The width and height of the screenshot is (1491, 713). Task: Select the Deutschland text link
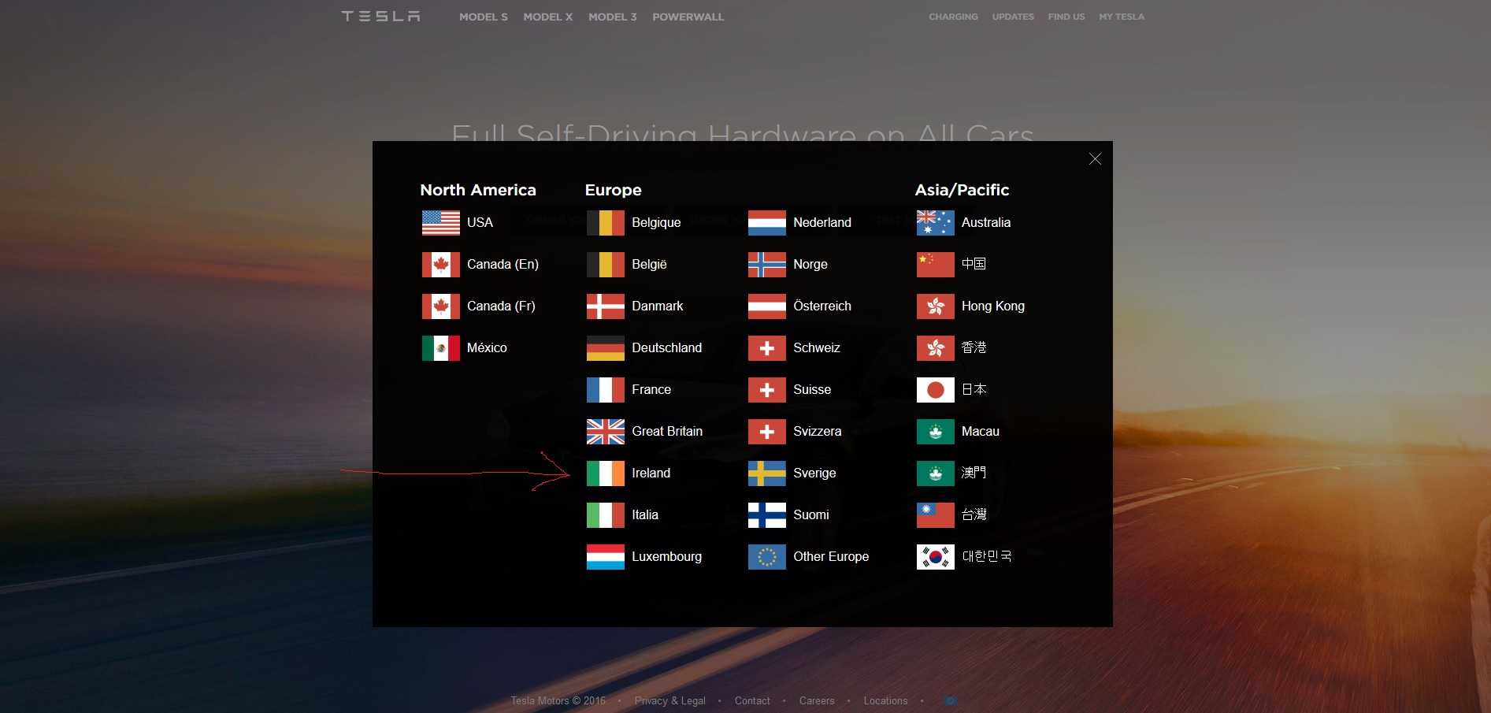666,348
